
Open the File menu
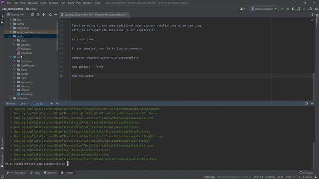[x=9, y=3]
